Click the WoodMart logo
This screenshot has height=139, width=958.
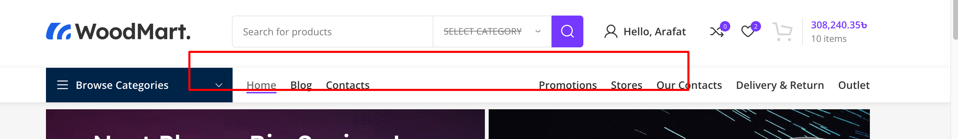pos(118,31)
